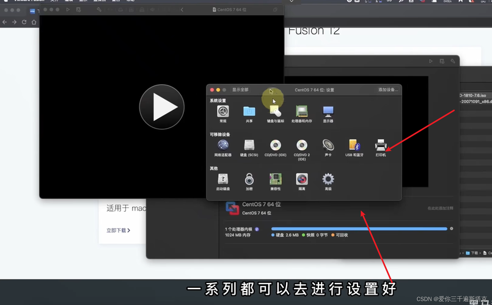Click 快照 0 字节 legend entry
The height and width of the screenshot is (305, 492).
click(x=315, y=235)
